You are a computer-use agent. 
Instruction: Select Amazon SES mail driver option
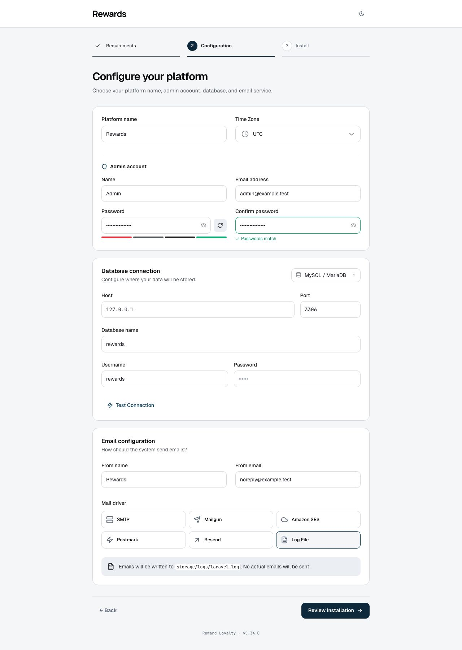click(318, 520)
